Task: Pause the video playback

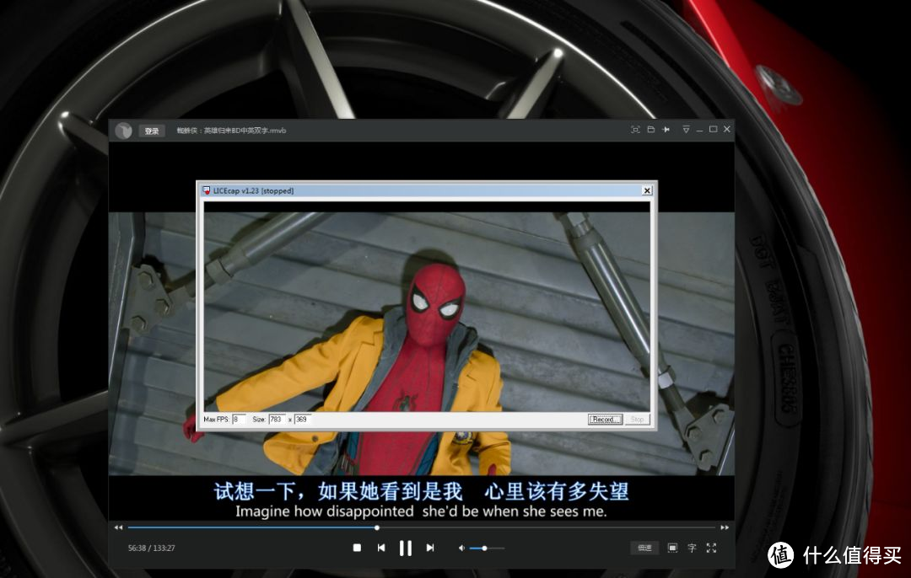Action: (406, 548)
